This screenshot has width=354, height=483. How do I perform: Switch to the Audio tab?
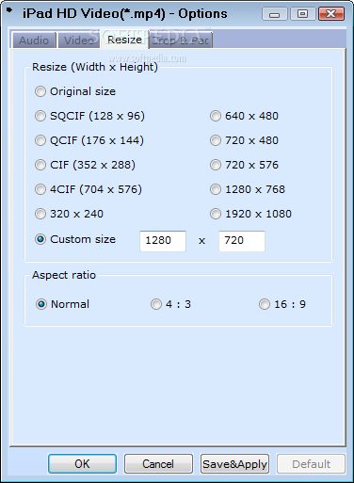pos(34,40)
